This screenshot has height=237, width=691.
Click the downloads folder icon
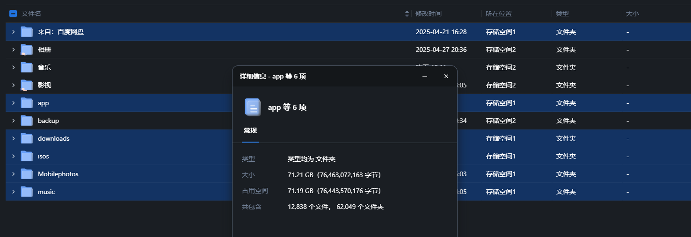[x=27, y=138]
